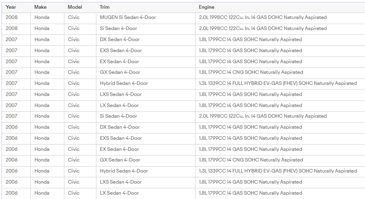The image size is (365, 199).
Task: Click the 2007 Si Sedan 4-Door trim
Action: click(119, 116)
